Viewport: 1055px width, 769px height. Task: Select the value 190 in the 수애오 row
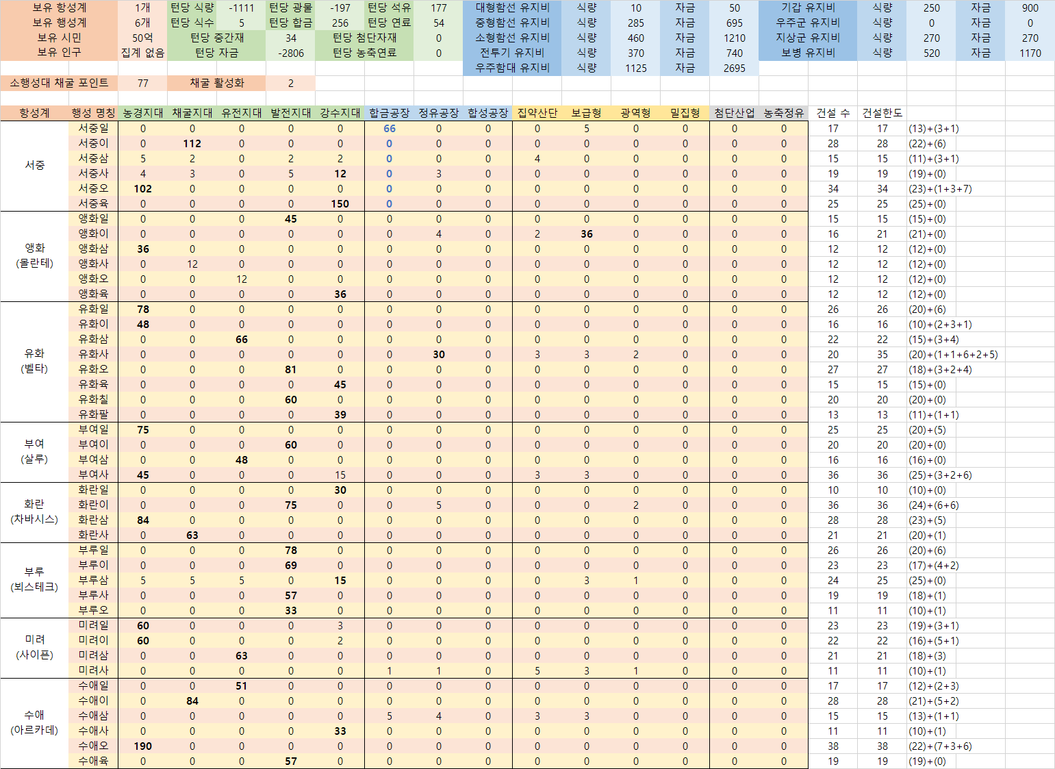[142, 746]
